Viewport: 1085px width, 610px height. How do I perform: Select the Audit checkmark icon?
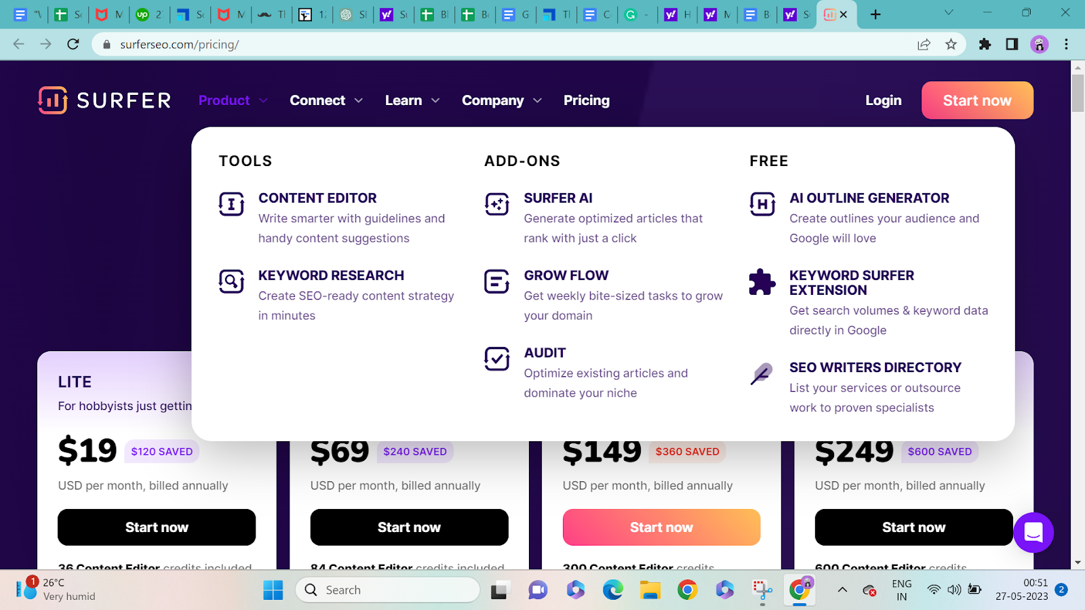click(497, 358)
